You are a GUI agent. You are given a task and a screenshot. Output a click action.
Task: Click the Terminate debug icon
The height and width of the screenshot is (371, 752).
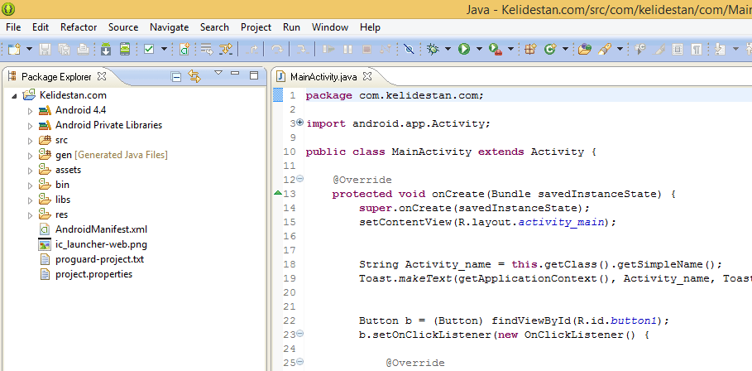pyautogui.click(x=366, y=49)
